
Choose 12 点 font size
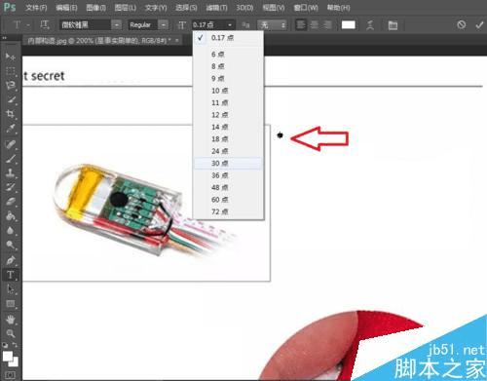(x=228, y=115)
